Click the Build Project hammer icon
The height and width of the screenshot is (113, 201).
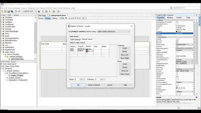click(43, 11)
